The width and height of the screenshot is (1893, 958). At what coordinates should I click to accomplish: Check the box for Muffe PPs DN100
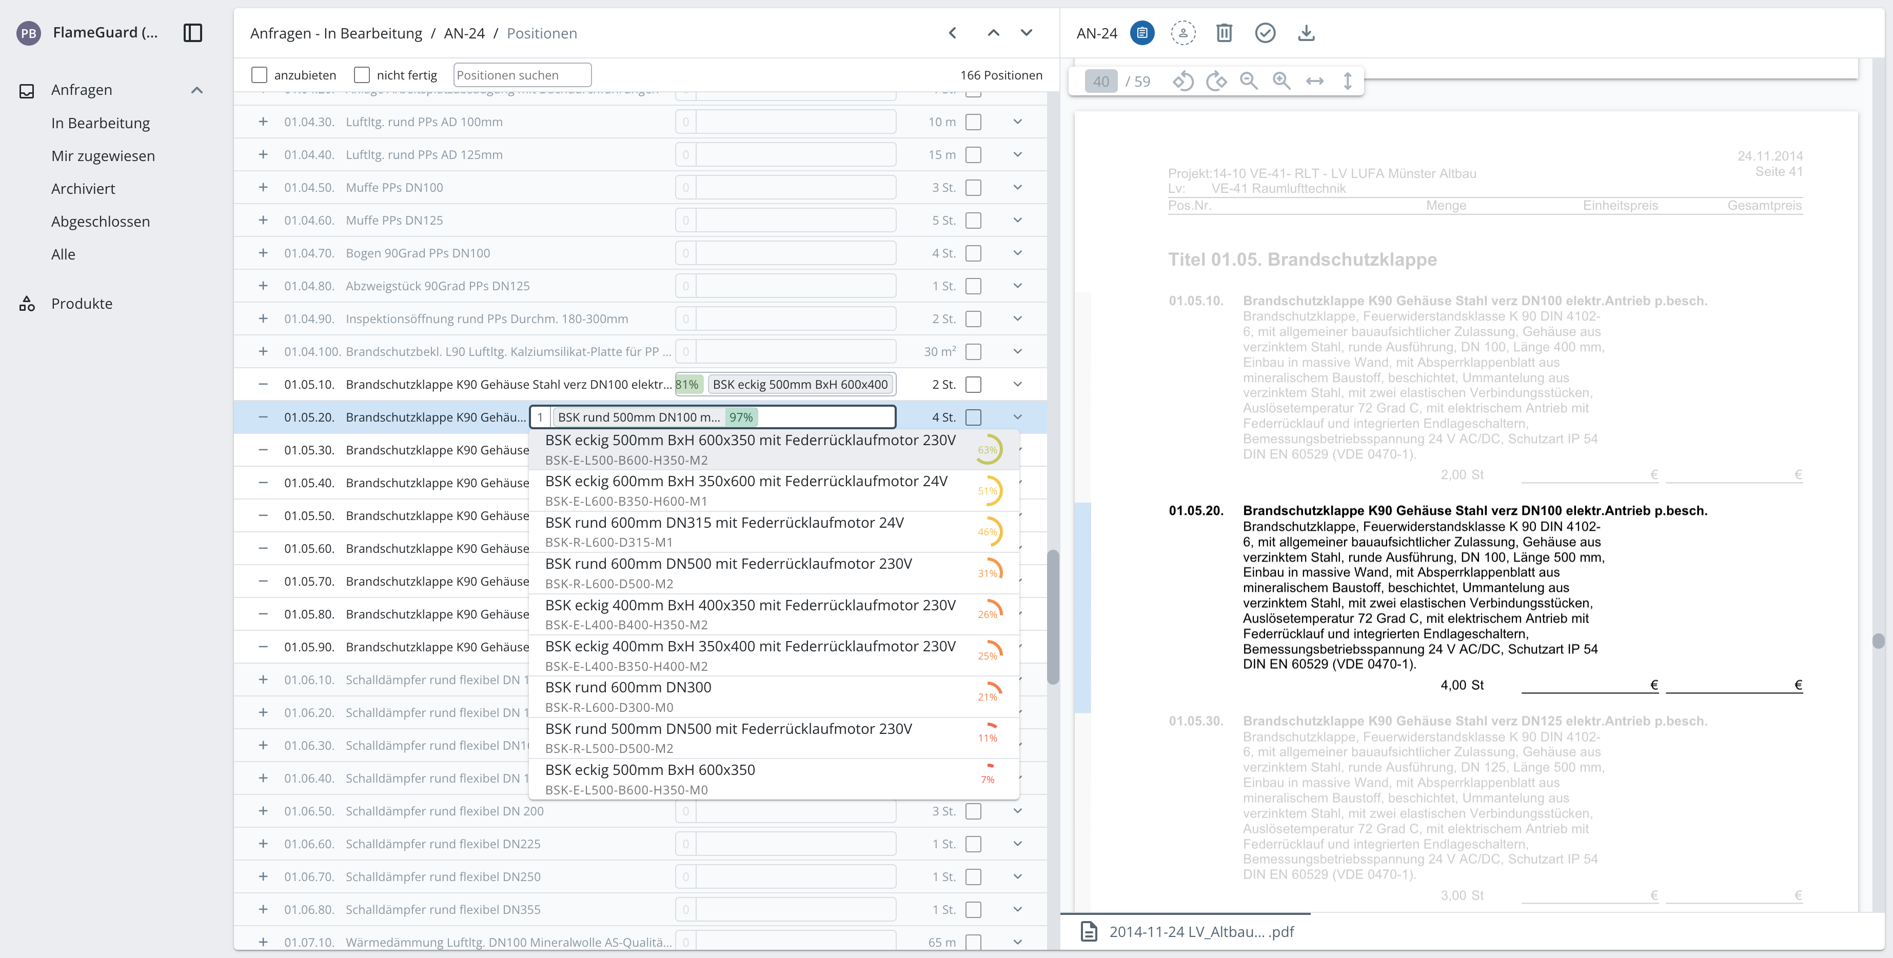(974, 187)
